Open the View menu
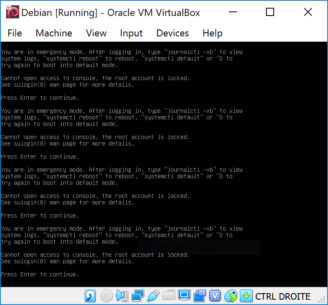This screenshot has height=305, width=328. 96,33
